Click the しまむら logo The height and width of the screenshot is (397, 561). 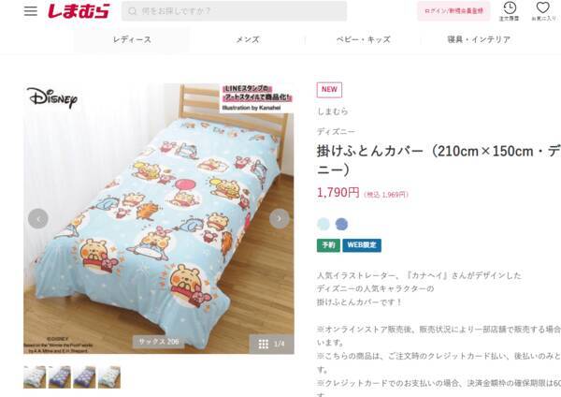pyautogui.click(x=79, y=11)
